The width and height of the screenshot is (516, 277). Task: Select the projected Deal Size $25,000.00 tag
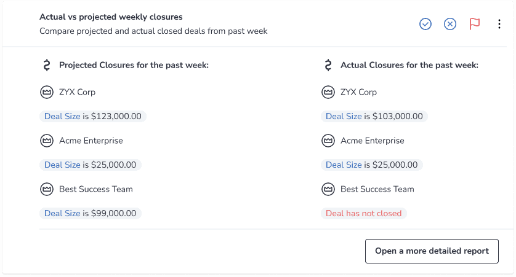(91, 165)
